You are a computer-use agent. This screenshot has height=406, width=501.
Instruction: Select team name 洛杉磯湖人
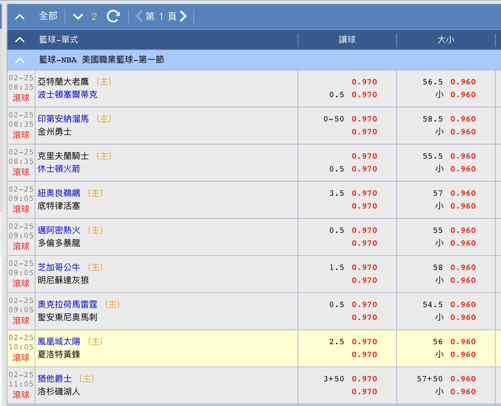click(59, 391)
